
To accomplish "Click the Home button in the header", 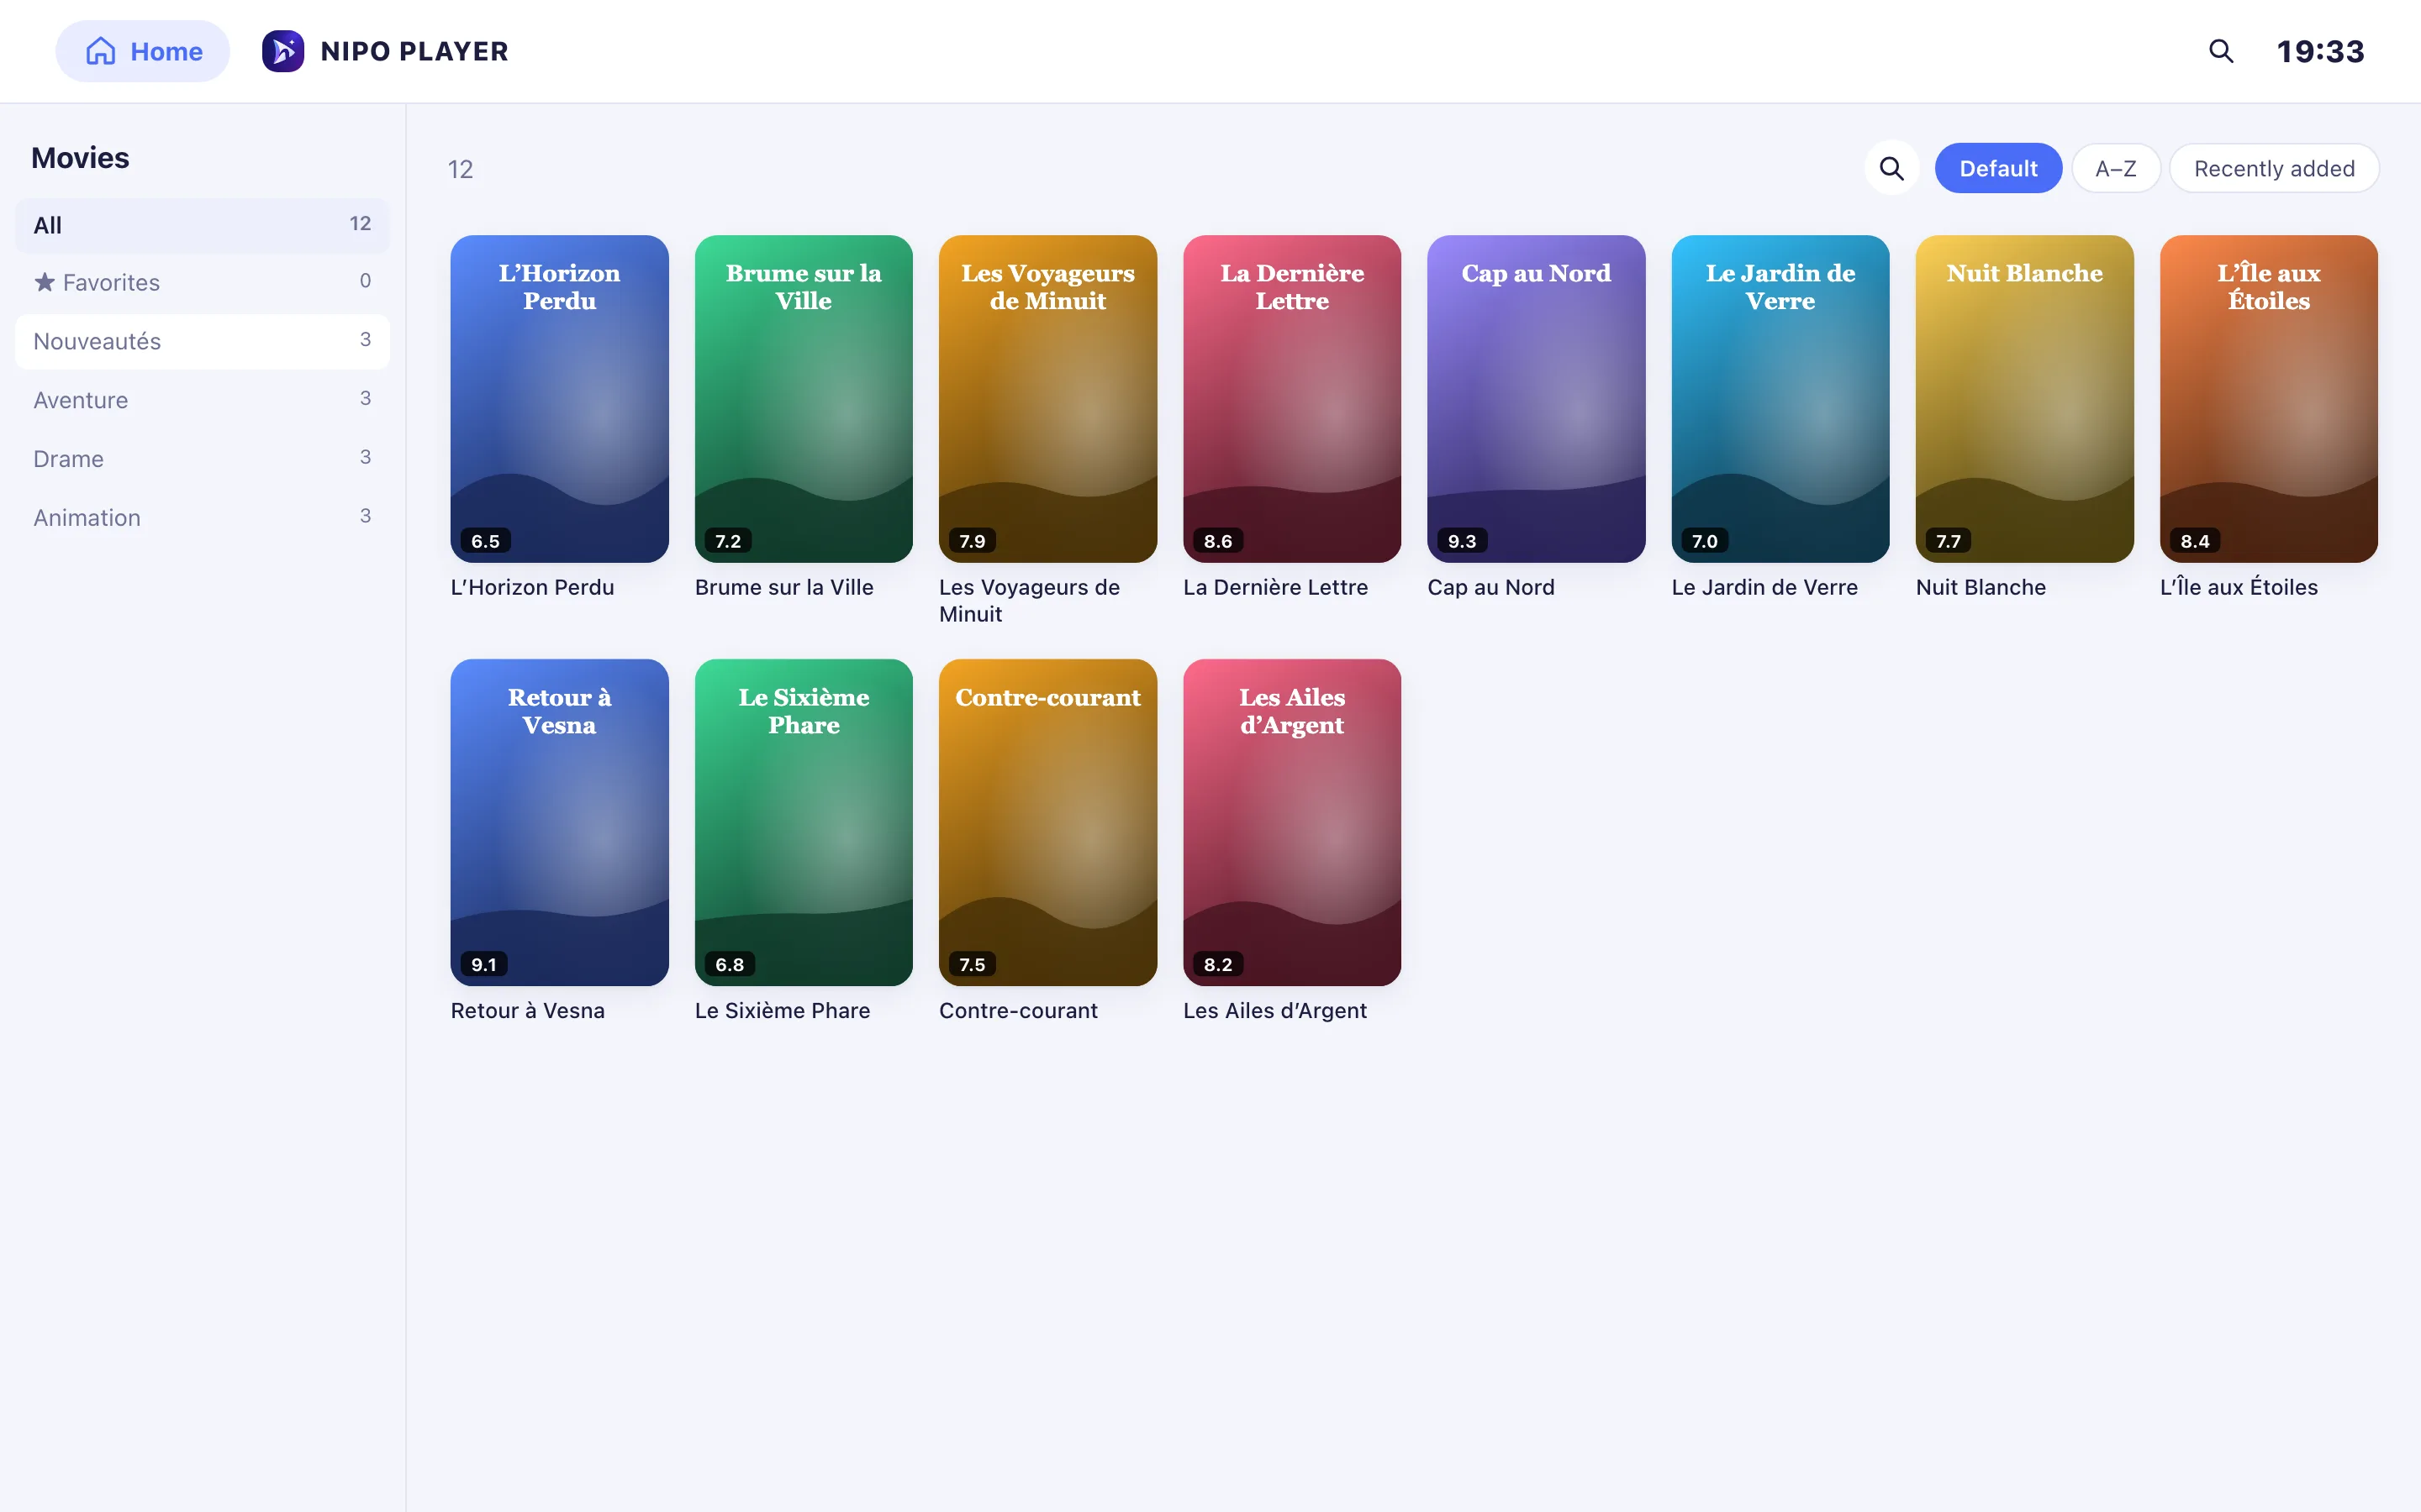I will click(x=142, y=51).
